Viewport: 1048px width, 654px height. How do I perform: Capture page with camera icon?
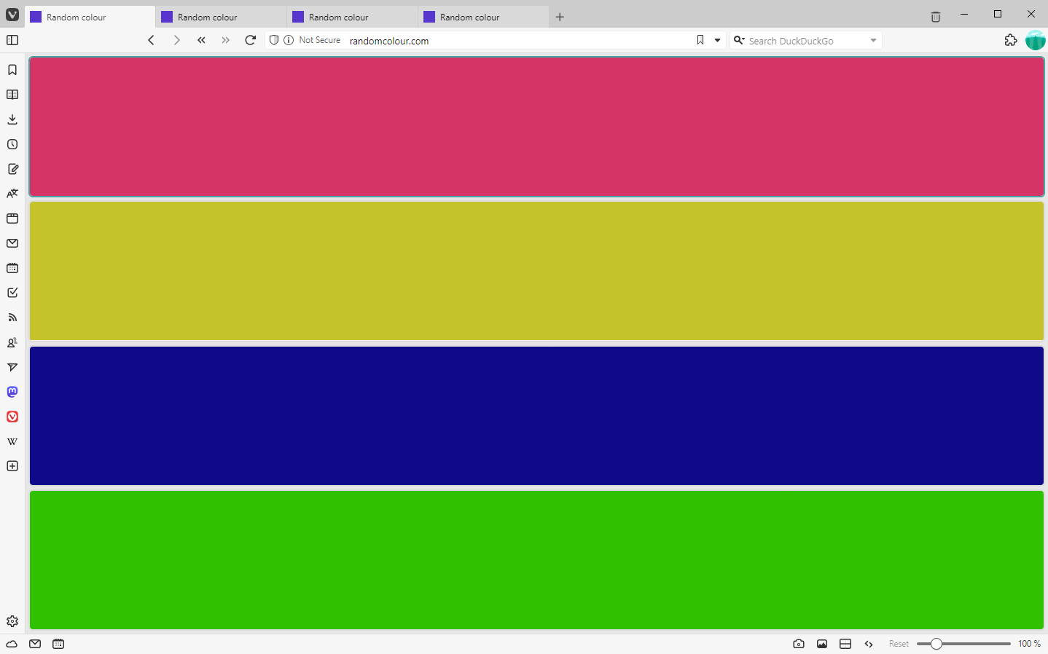[x=799, y=644]
